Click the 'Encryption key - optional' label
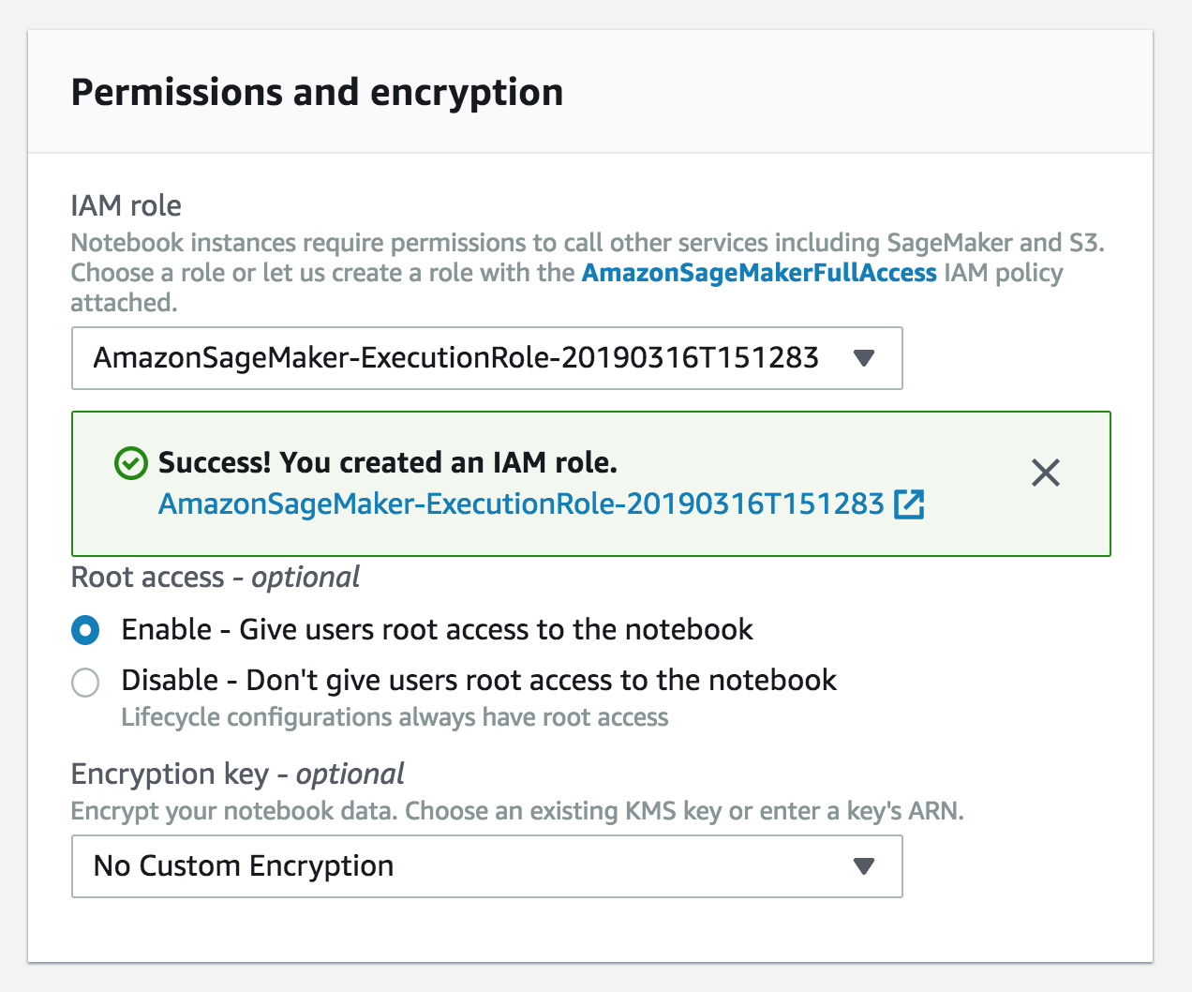1192x992 pixels. (237, 774)
